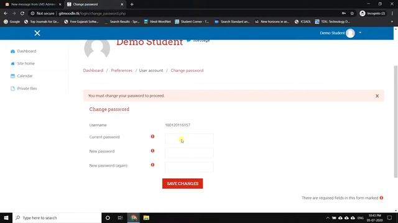Click the Site home house icon

(x=12, y=64)
